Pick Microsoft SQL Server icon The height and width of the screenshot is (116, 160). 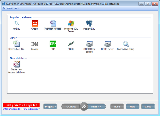click(71, 23)
